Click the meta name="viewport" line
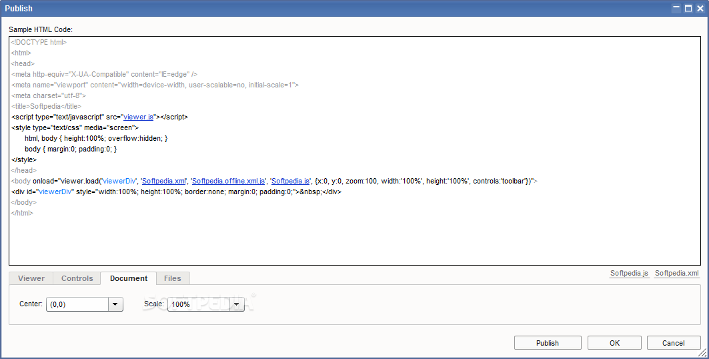 (x=155, y=85)
